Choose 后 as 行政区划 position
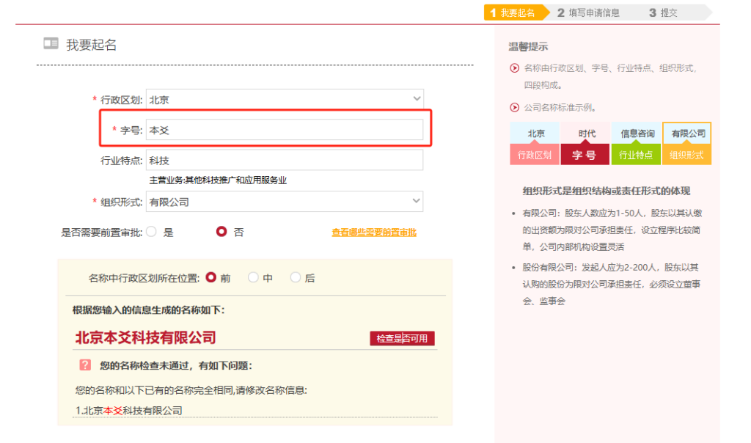 point(296,278)
